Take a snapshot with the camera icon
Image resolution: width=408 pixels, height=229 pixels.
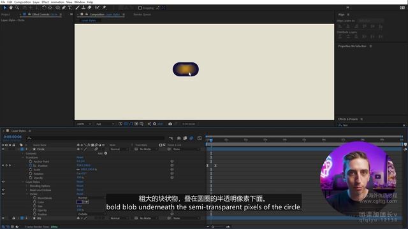pos(170,124)
